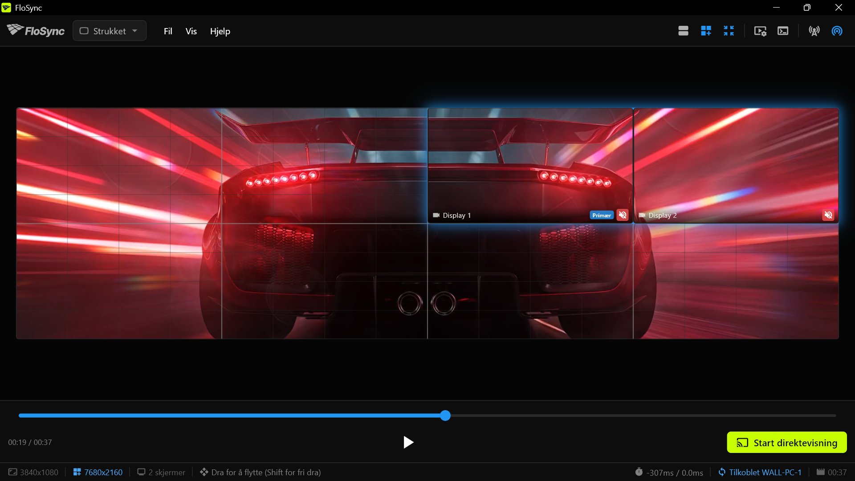Click the Primær badge on Display 1
This screenshot has width=855, height=481.
pos(602,215)
